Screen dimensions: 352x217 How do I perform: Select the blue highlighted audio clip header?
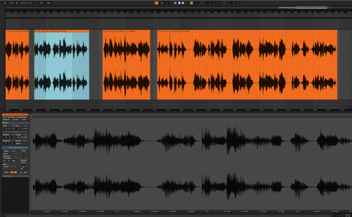coord(62,31)
